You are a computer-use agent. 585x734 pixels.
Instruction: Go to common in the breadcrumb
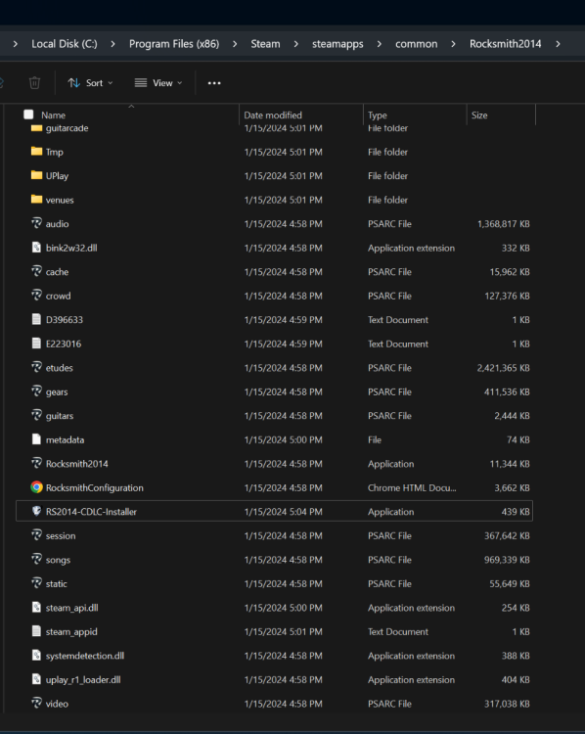(x=417, y=44)
